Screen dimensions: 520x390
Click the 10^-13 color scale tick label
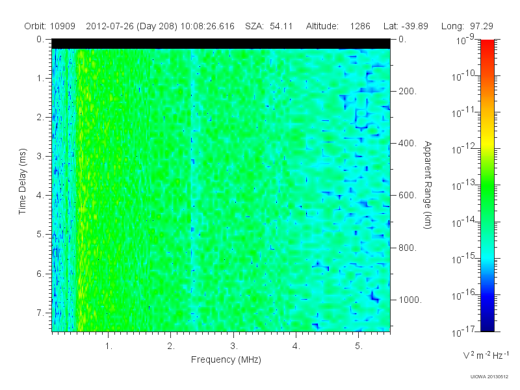tap(464, 184)
